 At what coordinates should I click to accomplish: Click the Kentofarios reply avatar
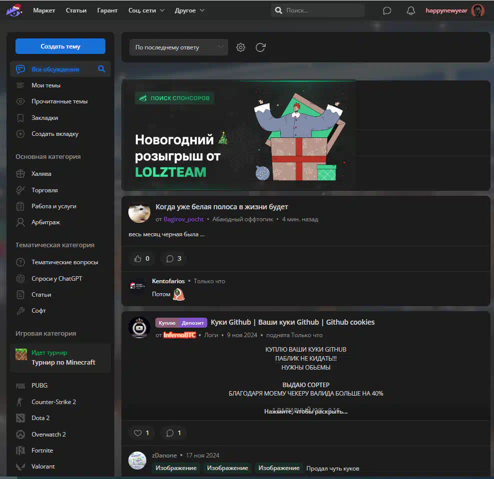(x=137, y=286)
